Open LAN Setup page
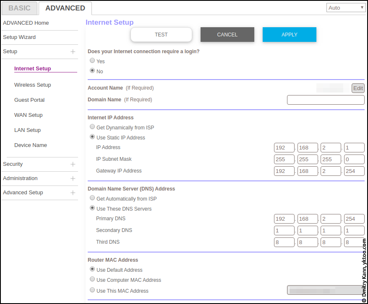368x304 pixels. [27, 130]
